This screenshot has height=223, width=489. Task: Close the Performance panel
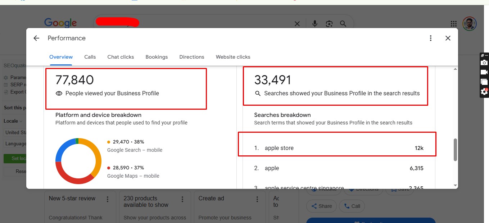[x=448, y=38]
